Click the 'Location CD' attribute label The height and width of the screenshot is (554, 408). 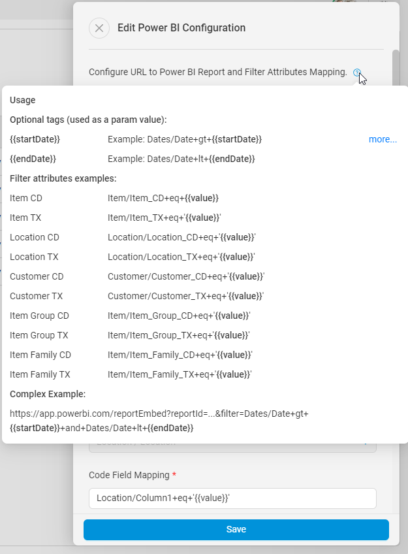[35, 237]
